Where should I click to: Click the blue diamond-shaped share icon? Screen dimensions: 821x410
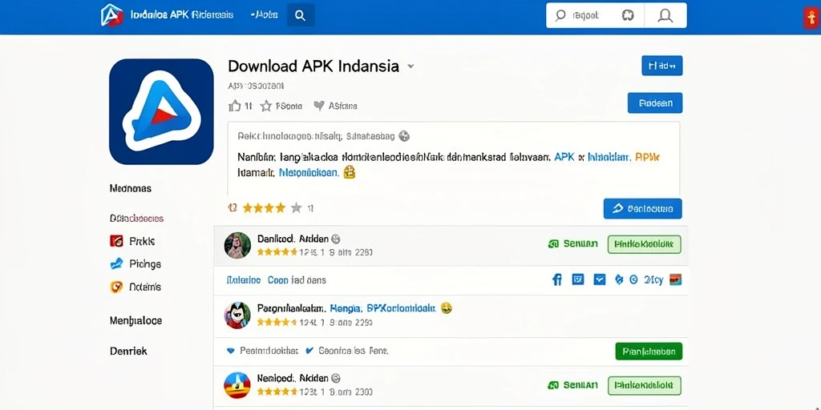click(619, 279)
